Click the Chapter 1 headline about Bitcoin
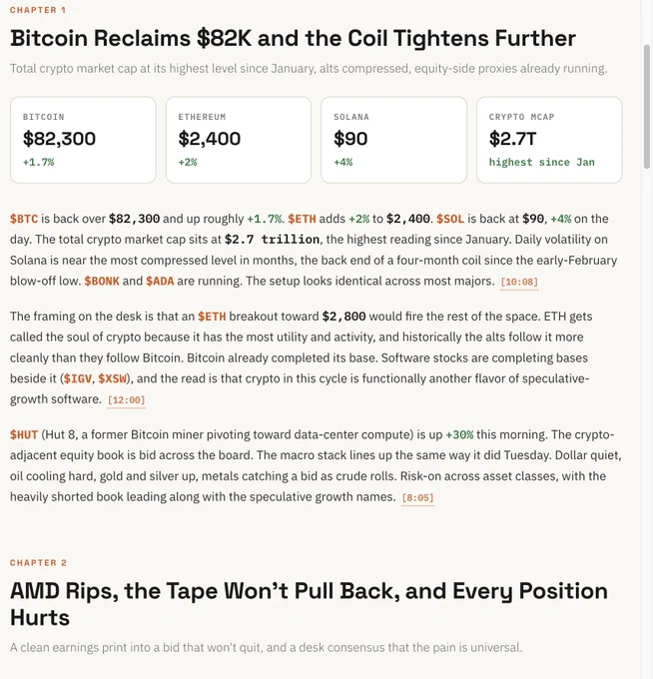653x679 pixels. click(293, 38)
